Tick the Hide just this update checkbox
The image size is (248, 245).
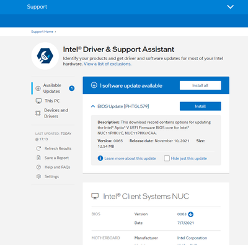pos(167,158)
